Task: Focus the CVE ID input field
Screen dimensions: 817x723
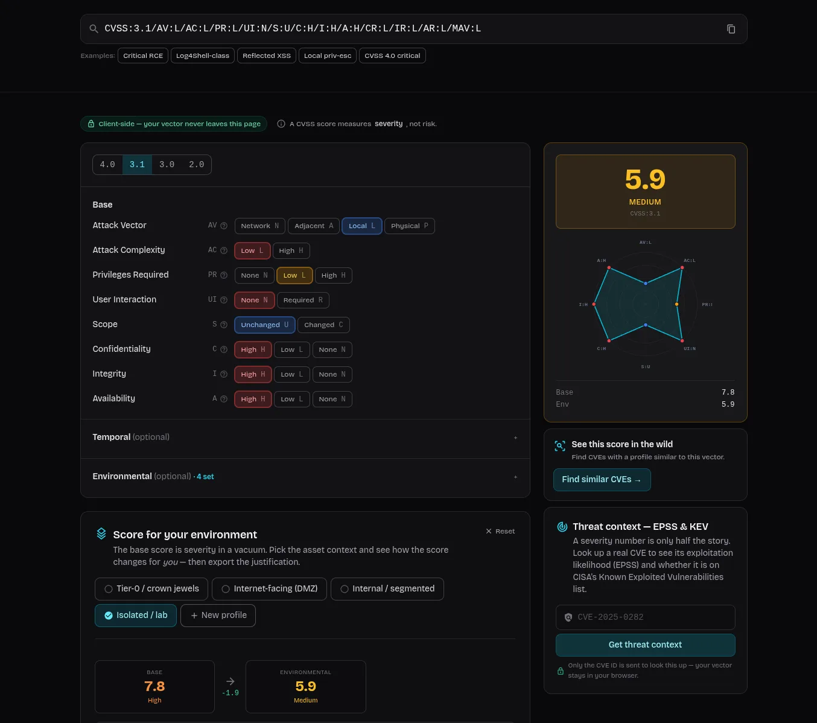Action: [x=646, y=617]
